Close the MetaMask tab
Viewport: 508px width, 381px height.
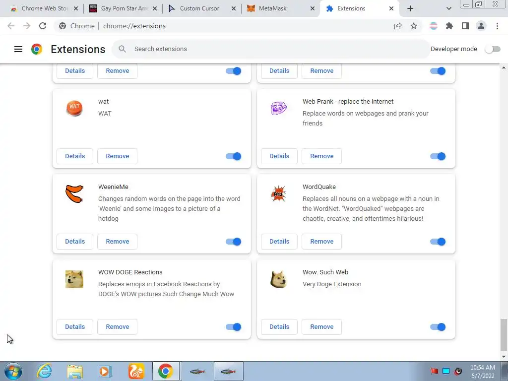[313, 8]
